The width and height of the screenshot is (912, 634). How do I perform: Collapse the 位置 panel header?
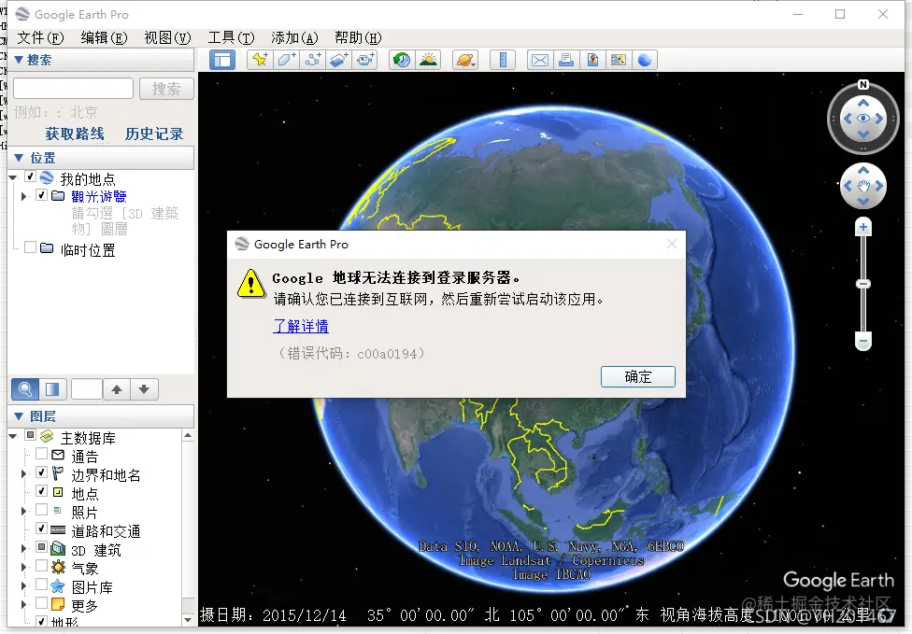click(101, 158)
